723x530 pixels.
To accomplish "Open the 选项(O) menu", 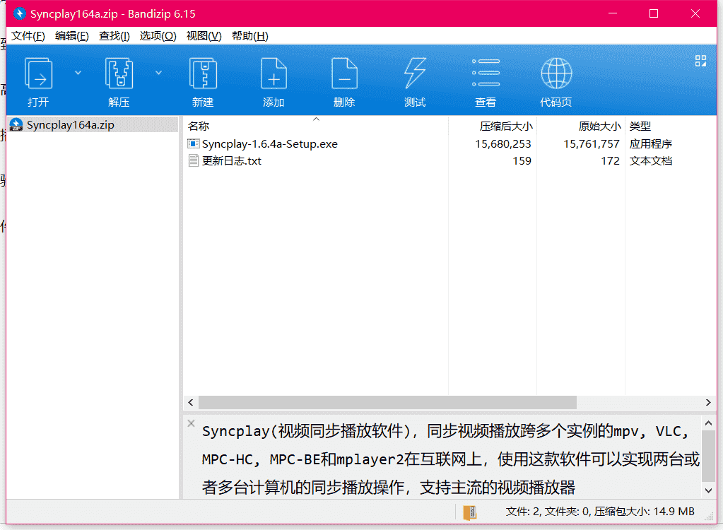I will tap(158, 36).
